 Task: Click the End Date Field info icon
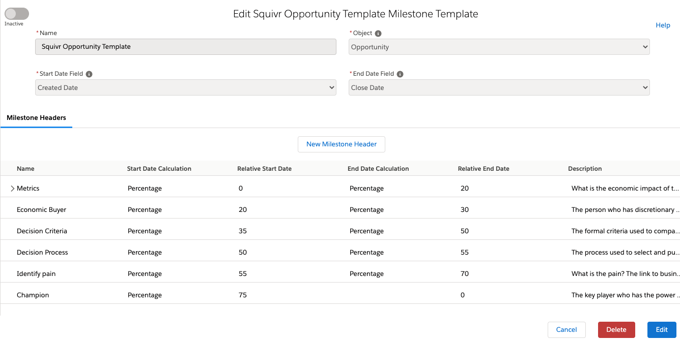pos(400,74)
